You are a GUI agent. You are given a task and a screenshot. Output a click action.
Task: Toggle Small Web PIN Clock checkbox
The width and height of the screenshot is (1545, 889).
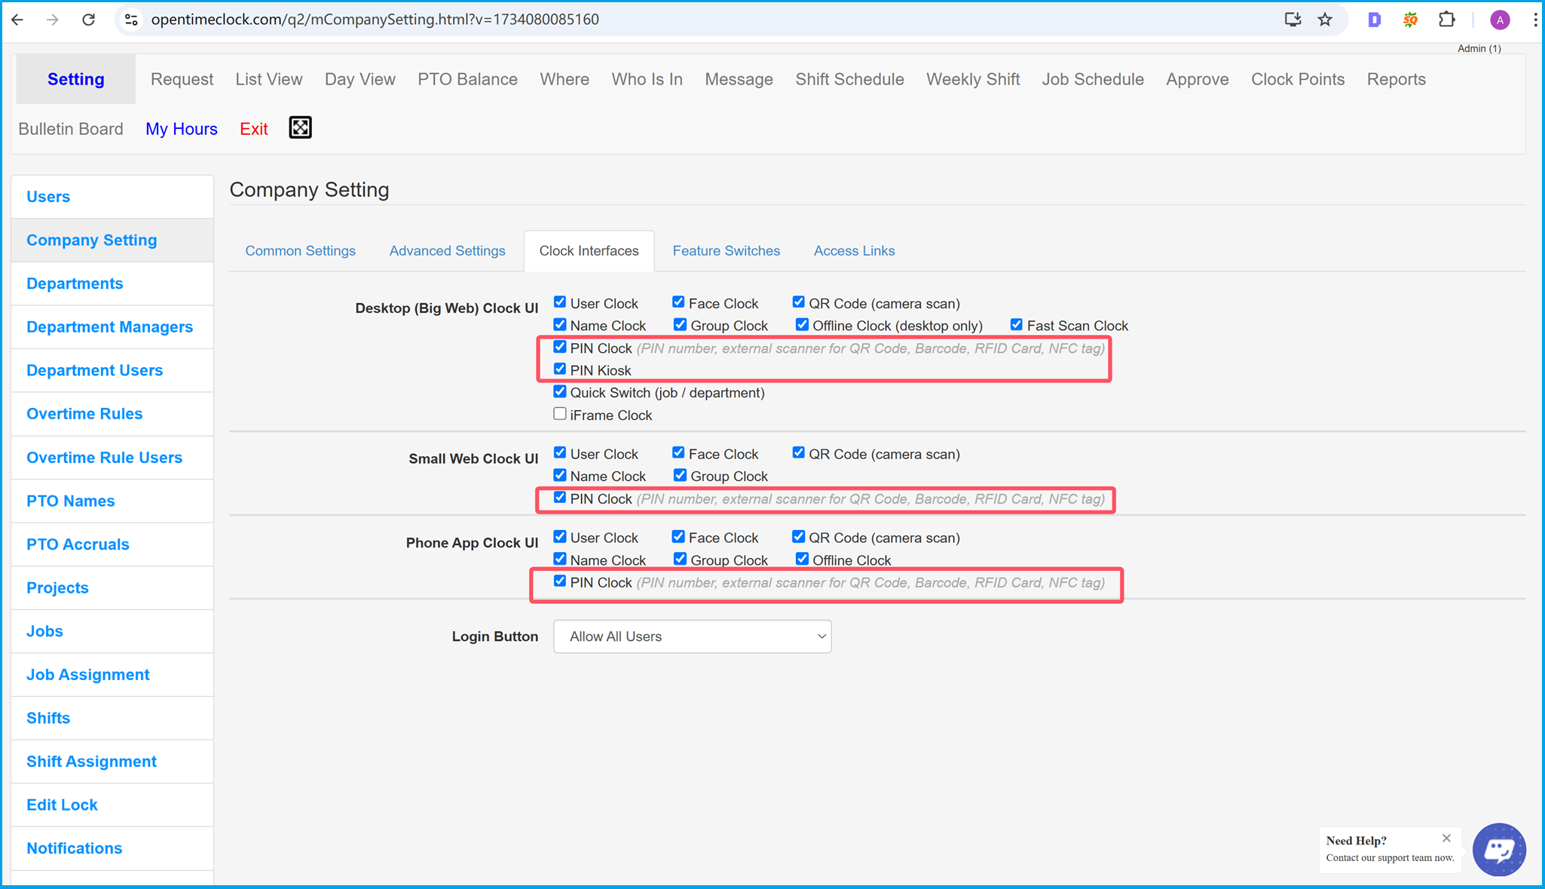tap(559, 497)
